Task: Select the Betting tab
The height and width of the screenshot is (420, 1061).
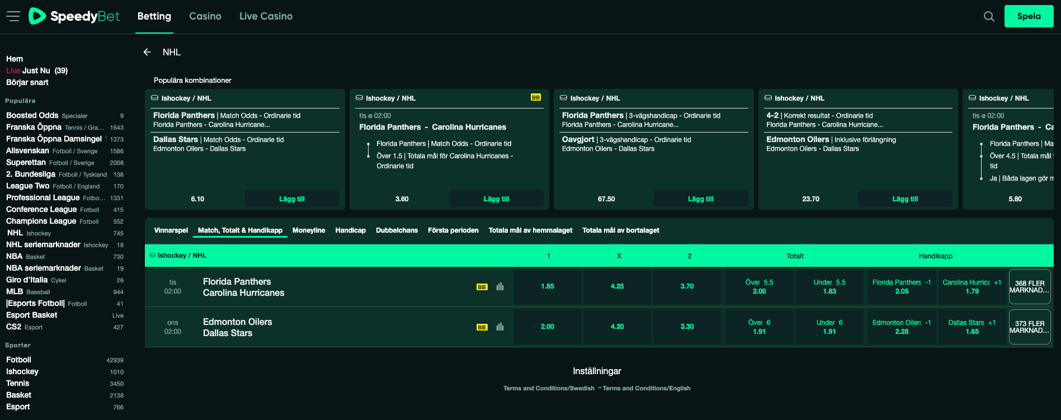Action: [x=154, y=16]
